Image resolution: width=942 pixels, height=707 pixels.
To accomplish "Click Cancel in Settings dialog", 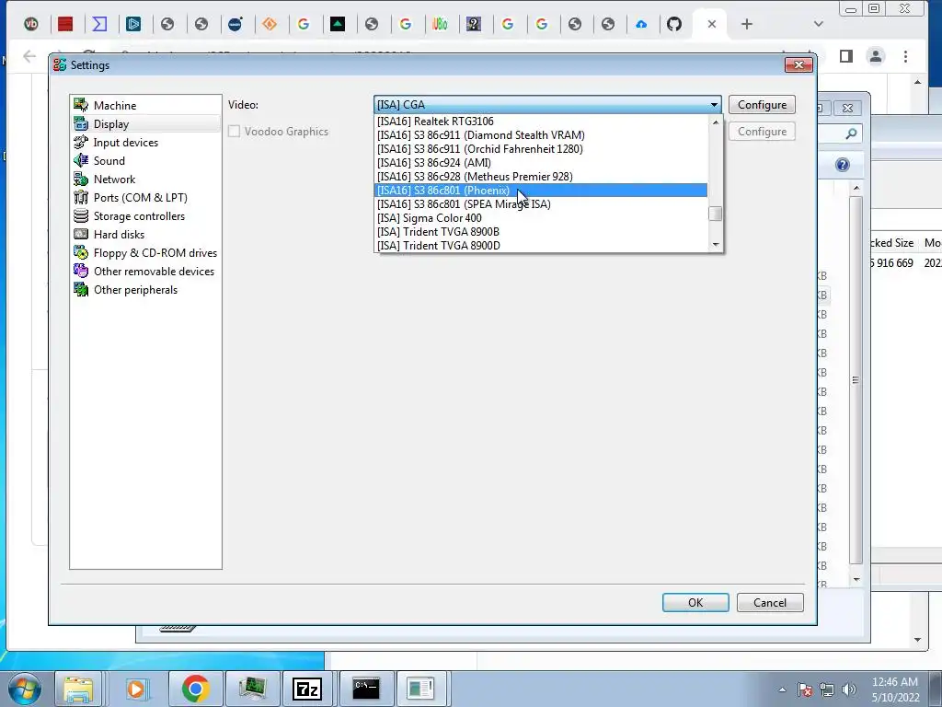I will point(770,602).
